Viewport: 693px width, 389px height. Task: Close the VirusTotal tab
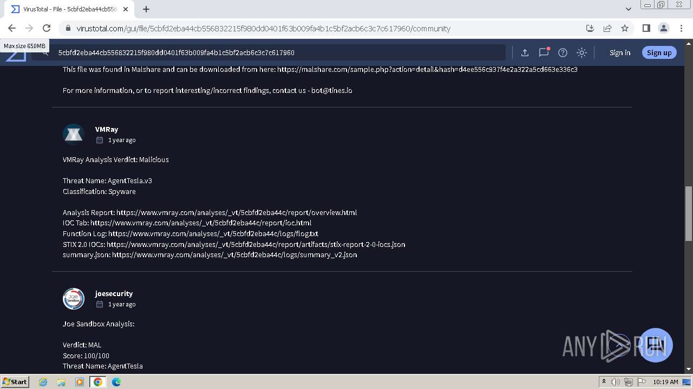tap(126, 9)
